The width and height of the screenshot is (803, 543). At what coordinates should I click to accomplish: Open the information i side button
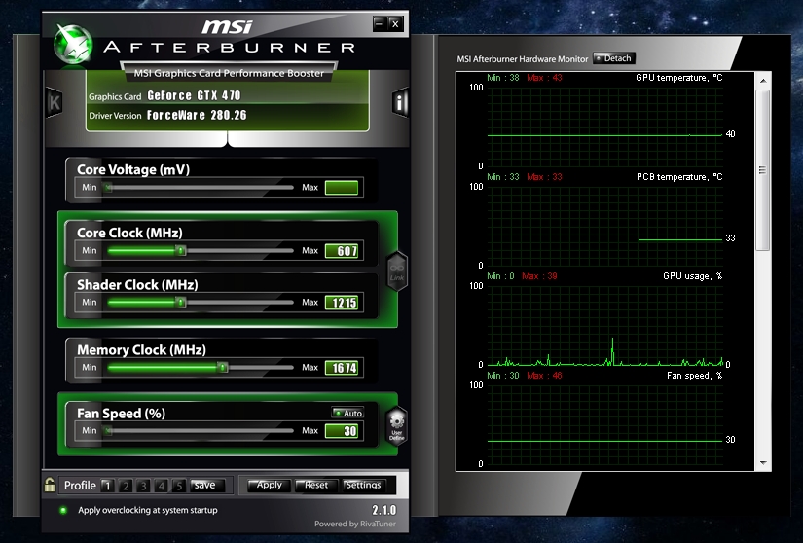point(400,102)
